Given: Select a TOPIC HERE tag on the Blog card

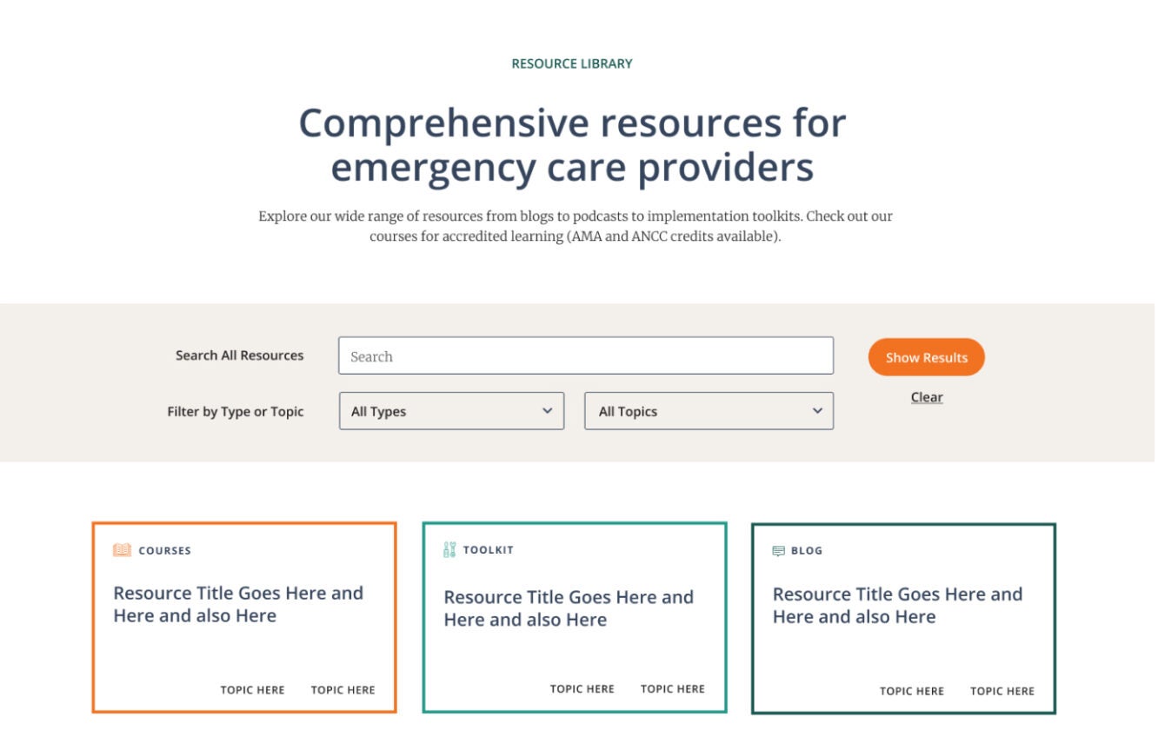Looking at the screenshot, I should coord(912,691).
